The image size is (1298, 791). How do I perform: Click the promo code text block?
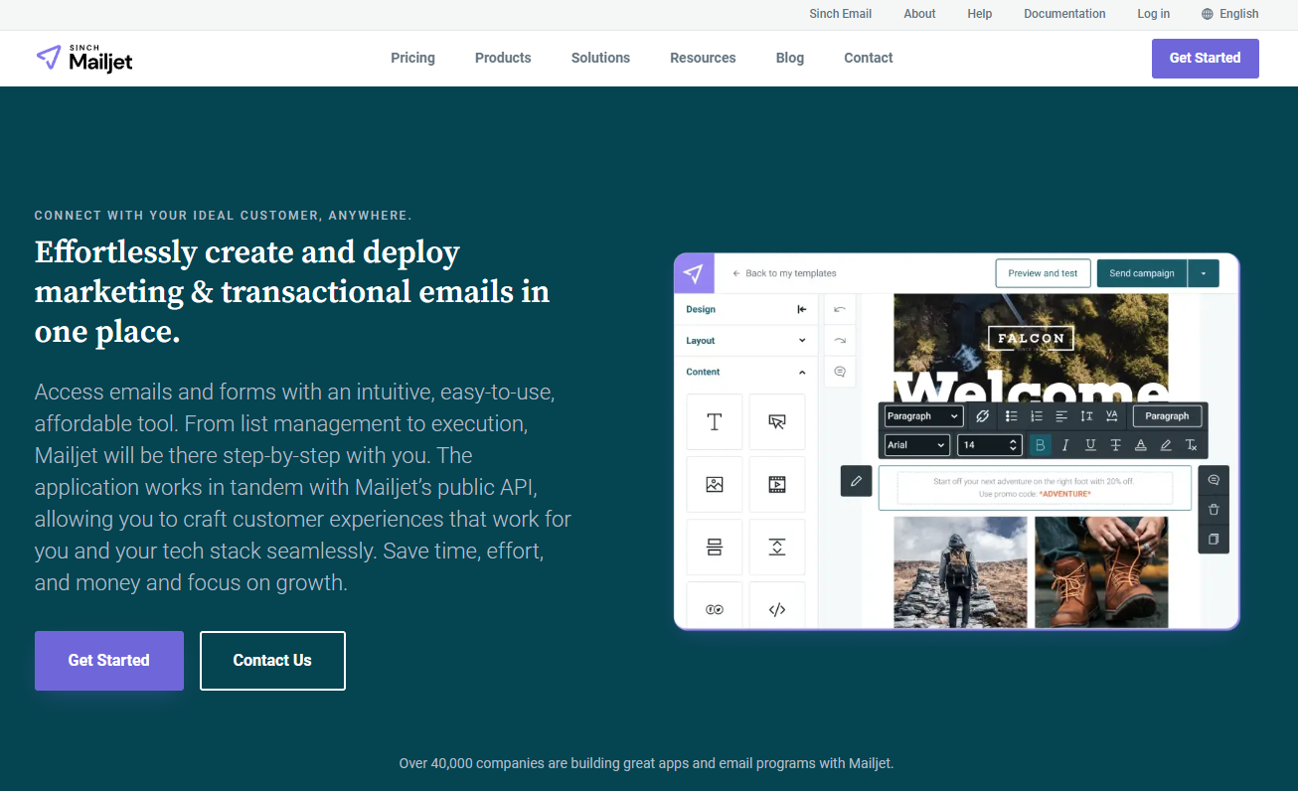pyautogui.click(x=1035, y=488)
